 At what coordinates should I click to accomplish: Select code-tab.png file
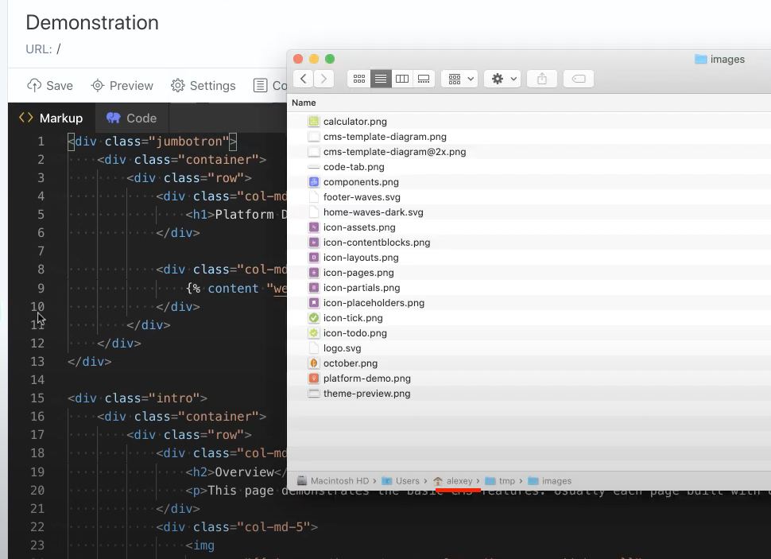tap(354, 167)
